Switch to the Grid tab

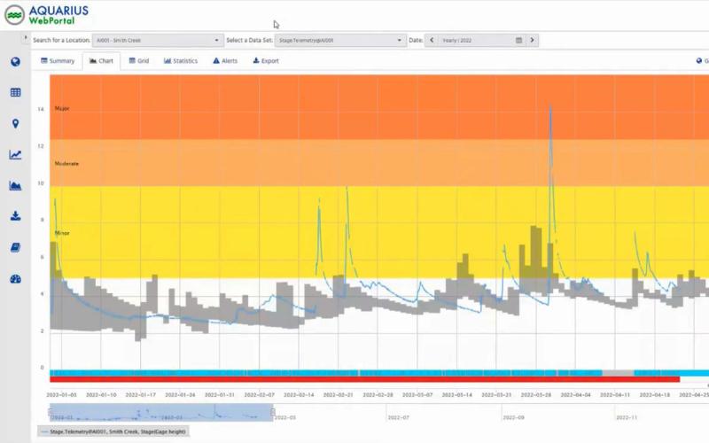tap(139, 61)
